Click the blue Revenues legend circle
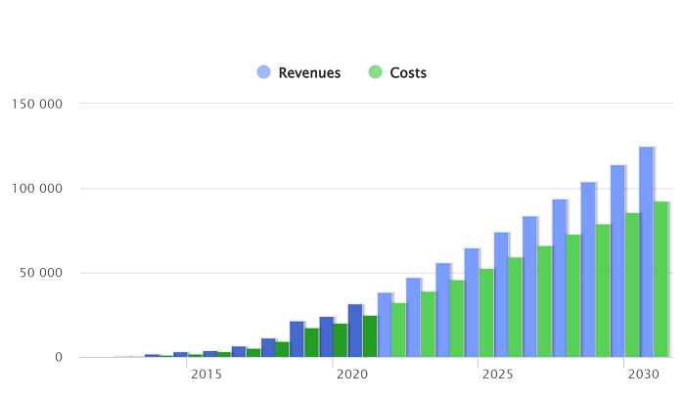The height and width of the screenshot is (399, 685). click(x=263, y=72)
